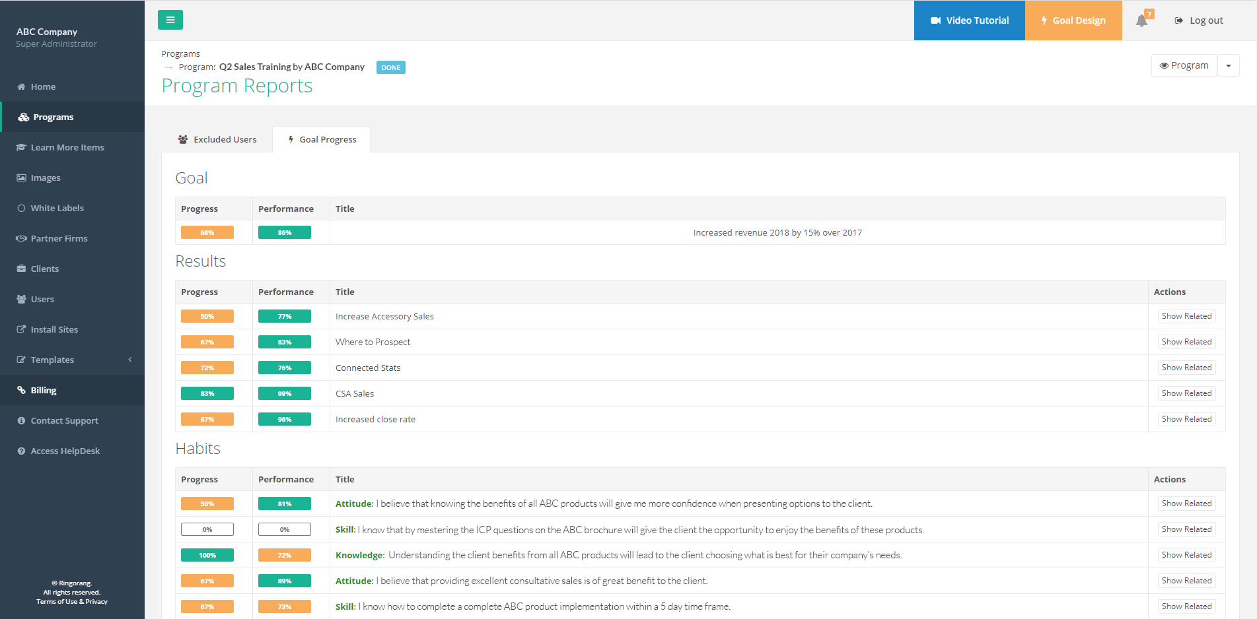Image resolution: width=1257 pixels, height=619 pixels.
Task: Show Related for the Knowledge habit
Action: (1187, 555)
